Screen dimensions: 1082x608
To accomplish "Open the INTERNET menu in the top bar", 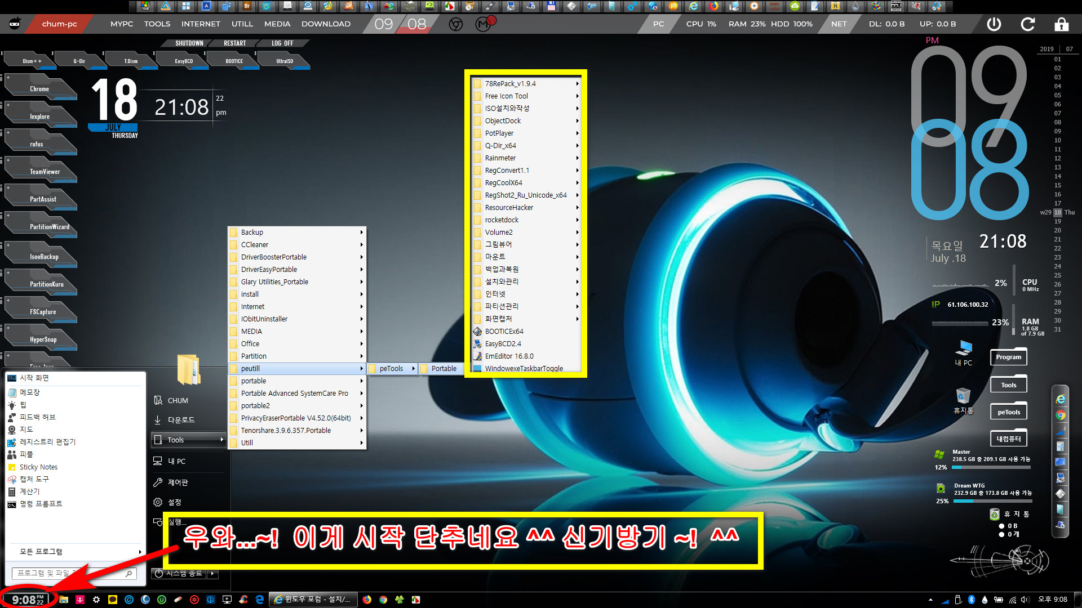I will 201,24.
